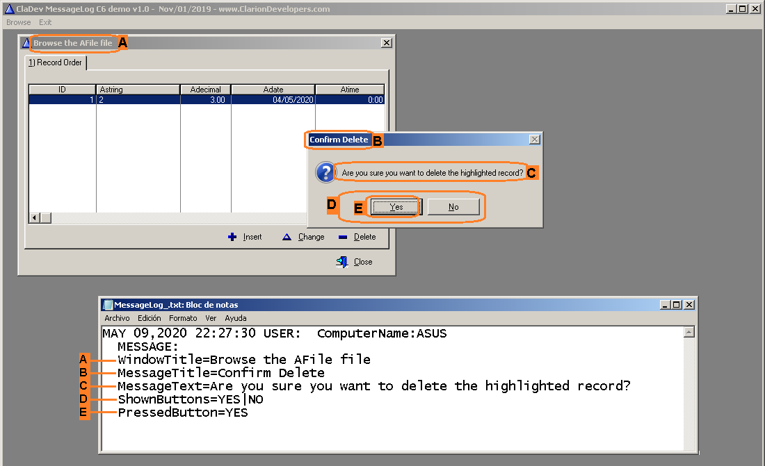Select the 1) Record Order tab

[x=55, y=63]
